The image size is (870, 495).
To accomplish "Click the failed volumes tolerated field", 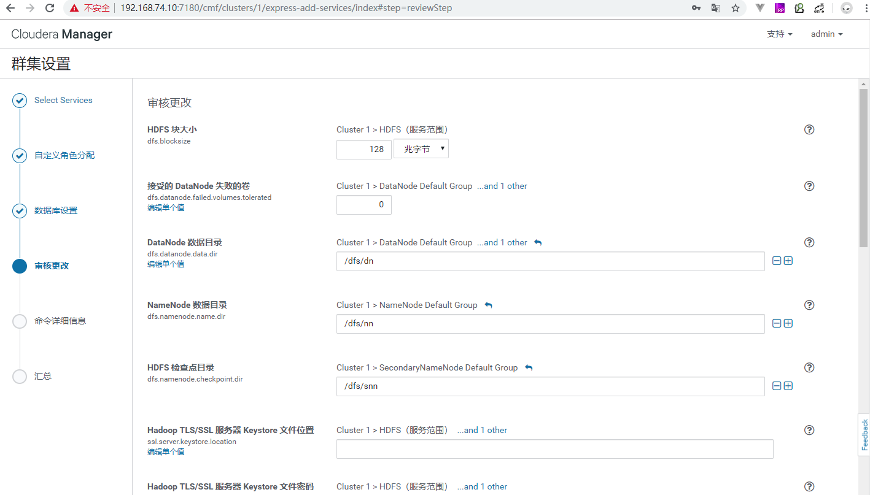I will pos(364,205).
